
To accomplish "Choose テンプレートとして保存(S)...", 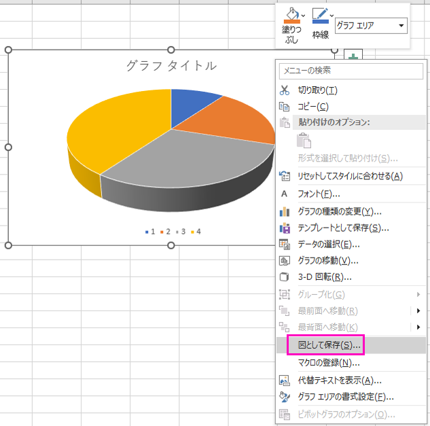I will tap(343, 228).
